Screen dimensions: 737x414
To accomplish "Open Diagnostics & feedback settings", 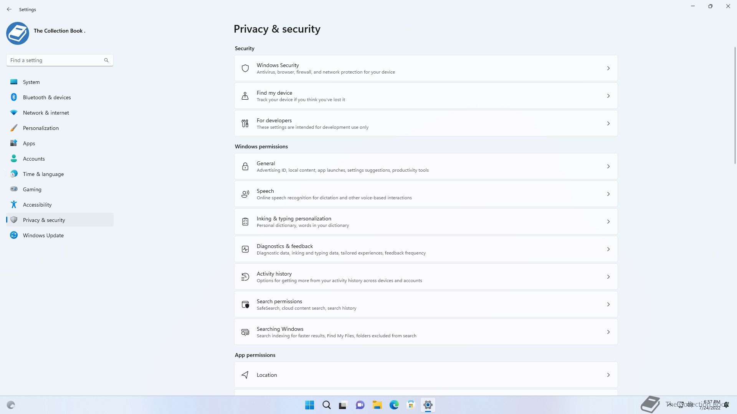I will [426, 249].
